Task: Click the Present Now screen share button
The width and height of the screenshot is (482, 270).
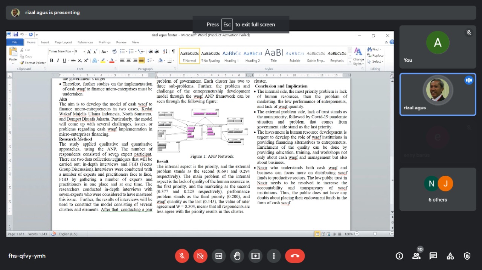Action: (255, 256)
